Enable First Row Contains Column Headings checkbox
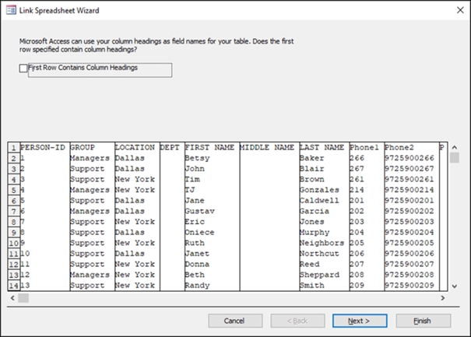Image resolution: width=471 pixels, height=337 pixels. (23, 68)
